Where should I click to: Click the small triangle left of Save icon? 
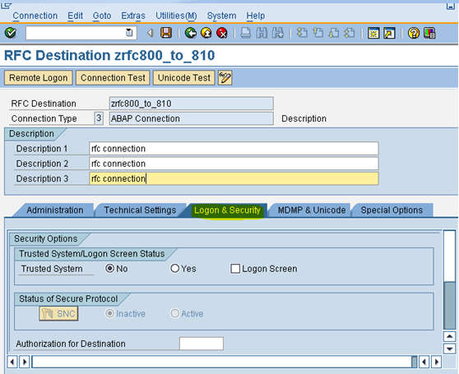click(x=150, y=33)
